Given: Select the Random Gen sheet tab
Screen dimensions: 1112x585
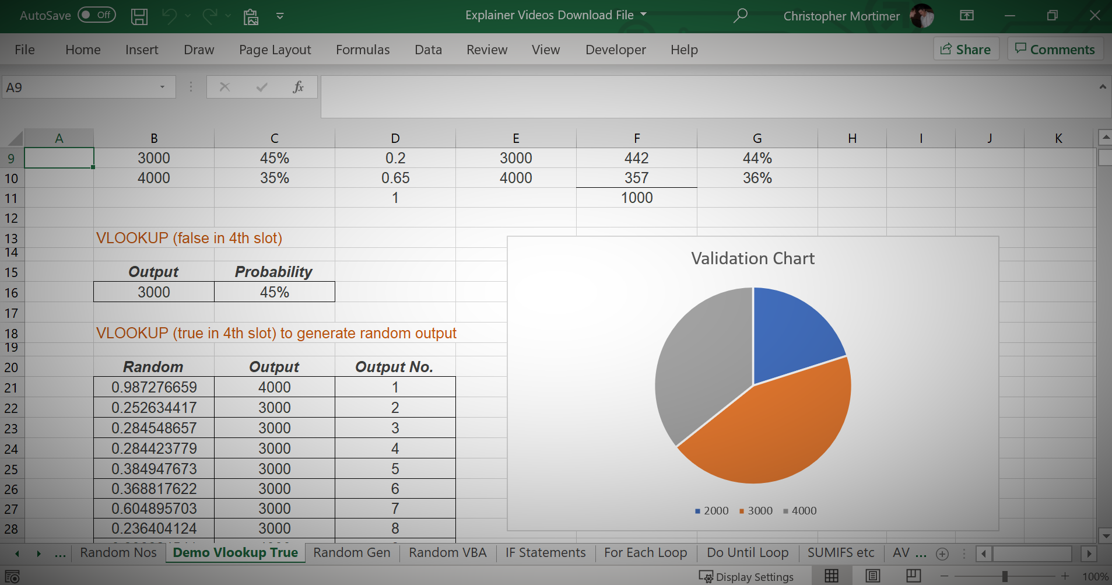Looking at the screenshot, I should pyautogui.click(x=351, y=552).
